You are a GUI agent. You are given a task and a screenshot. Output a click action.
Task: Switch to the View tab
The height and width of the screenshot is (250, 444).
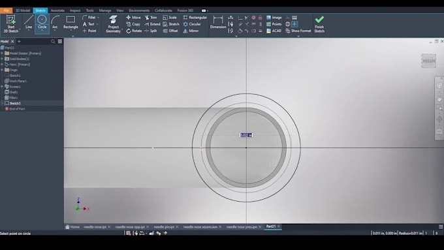point(119,10)
